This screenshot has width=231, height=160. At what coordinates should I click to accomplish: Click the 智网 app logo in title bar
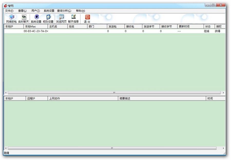6,6
